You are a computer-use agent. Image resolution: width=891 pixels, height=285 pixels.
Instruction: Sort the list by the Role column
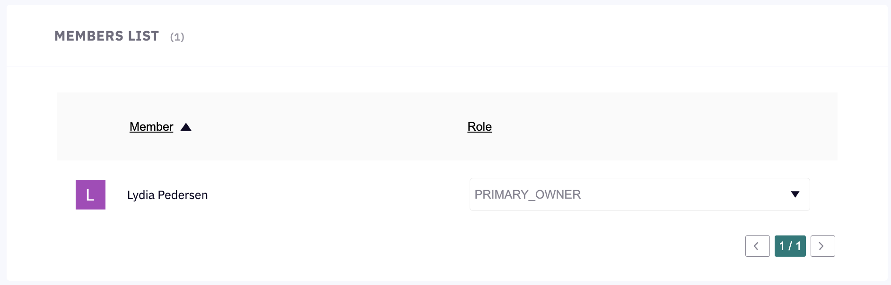(480, 126)
